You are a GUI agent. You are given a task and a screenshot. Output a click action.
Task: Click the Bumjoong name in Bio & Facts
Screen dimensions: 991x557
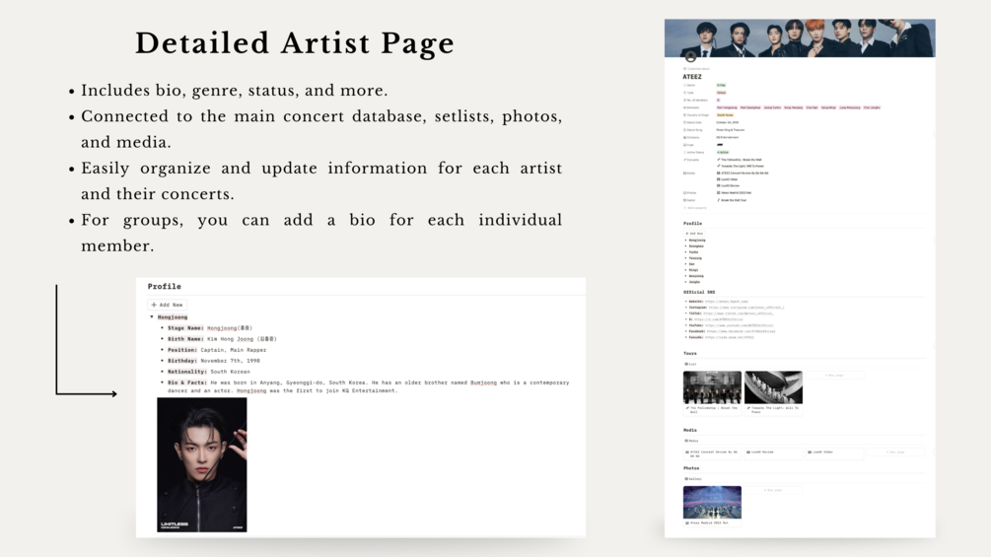tap(483, 383)
